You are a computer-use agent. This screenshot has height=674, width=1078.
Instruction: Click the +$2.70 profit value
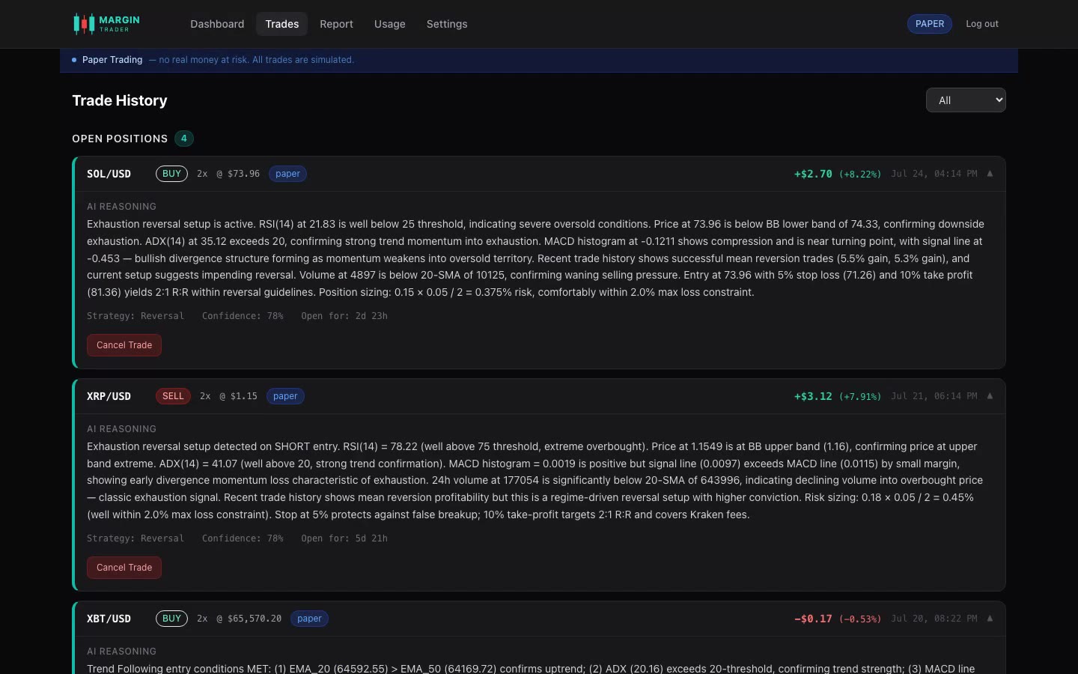pos(813,174)
